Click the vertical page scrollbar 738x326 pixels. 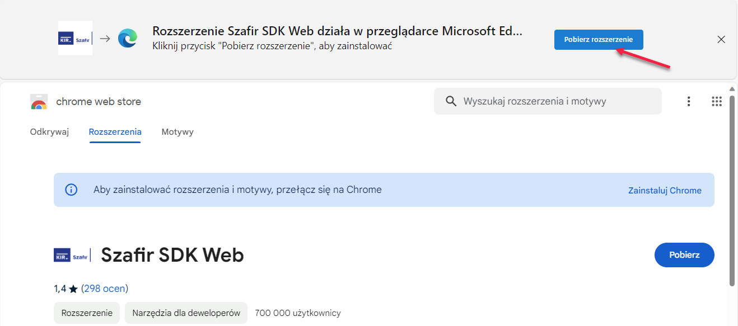[732, 190]
